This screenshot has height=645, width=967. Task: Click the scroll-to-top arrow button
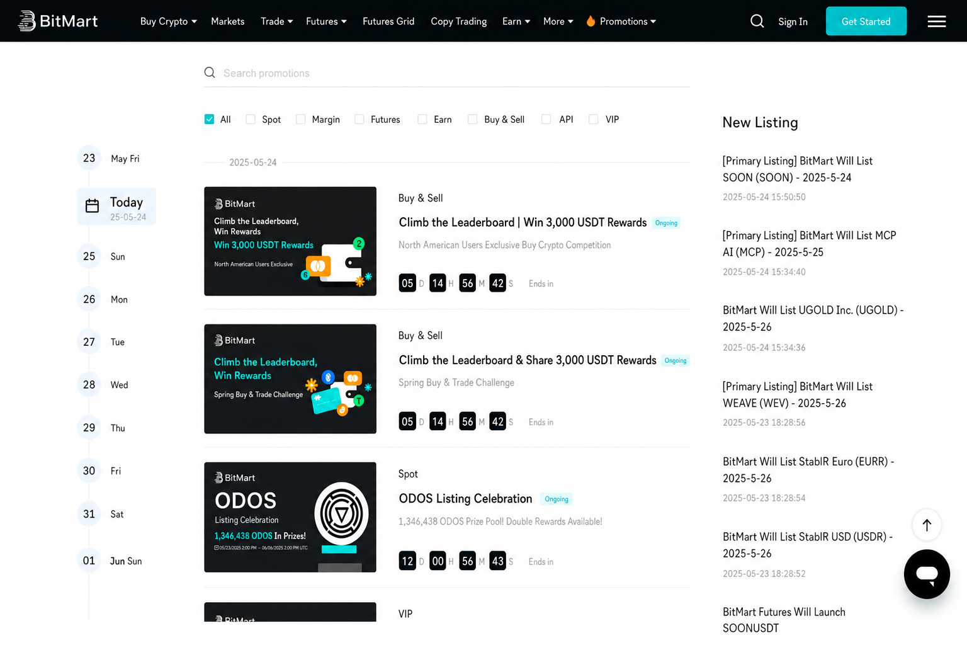[x=927, y=525]
